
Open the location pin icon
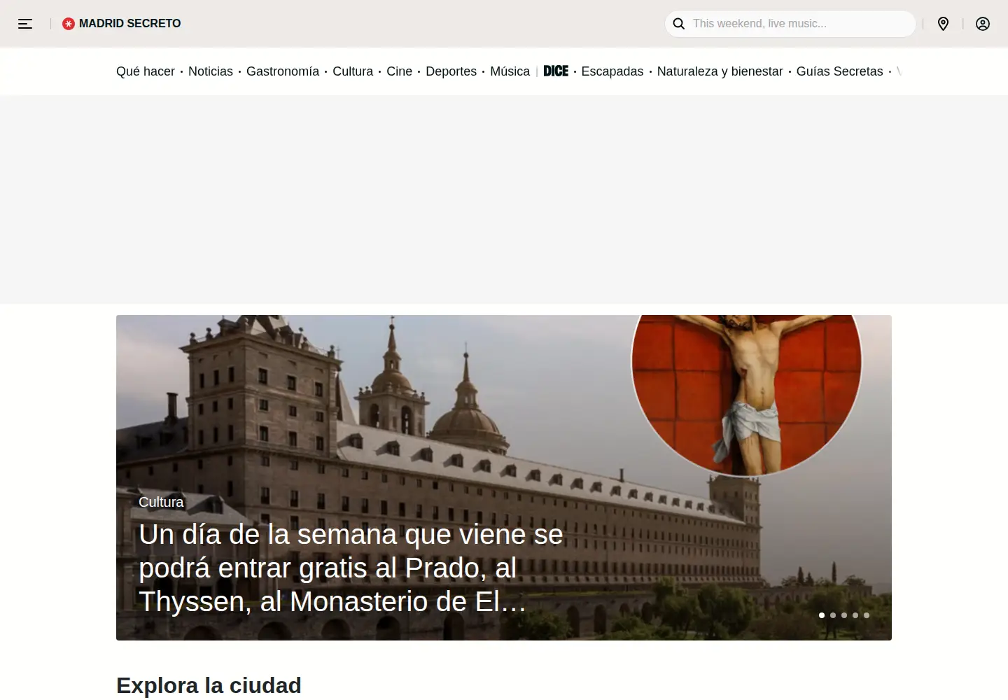[x=944, y=24]
